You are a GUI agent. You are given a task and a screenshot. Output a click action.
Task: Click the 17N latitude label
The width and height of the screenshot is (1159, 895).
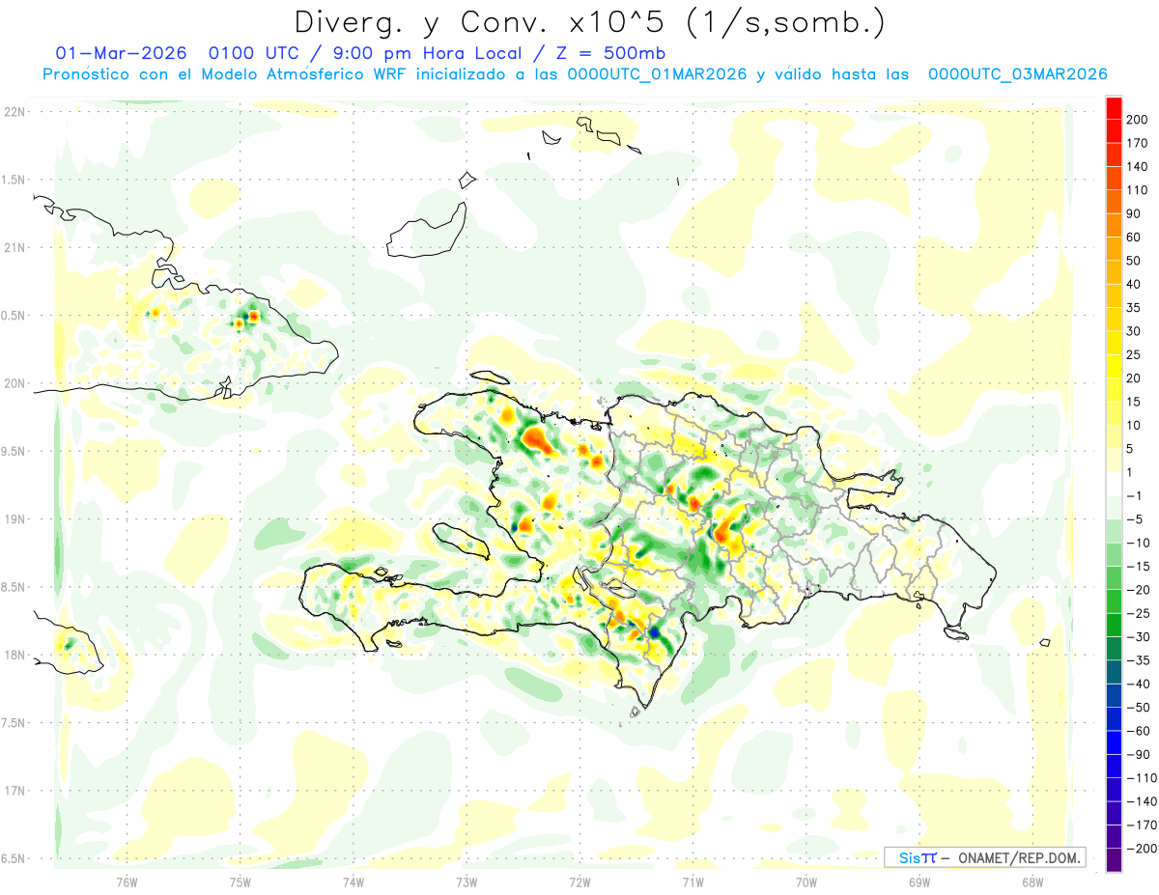(14, 791)
